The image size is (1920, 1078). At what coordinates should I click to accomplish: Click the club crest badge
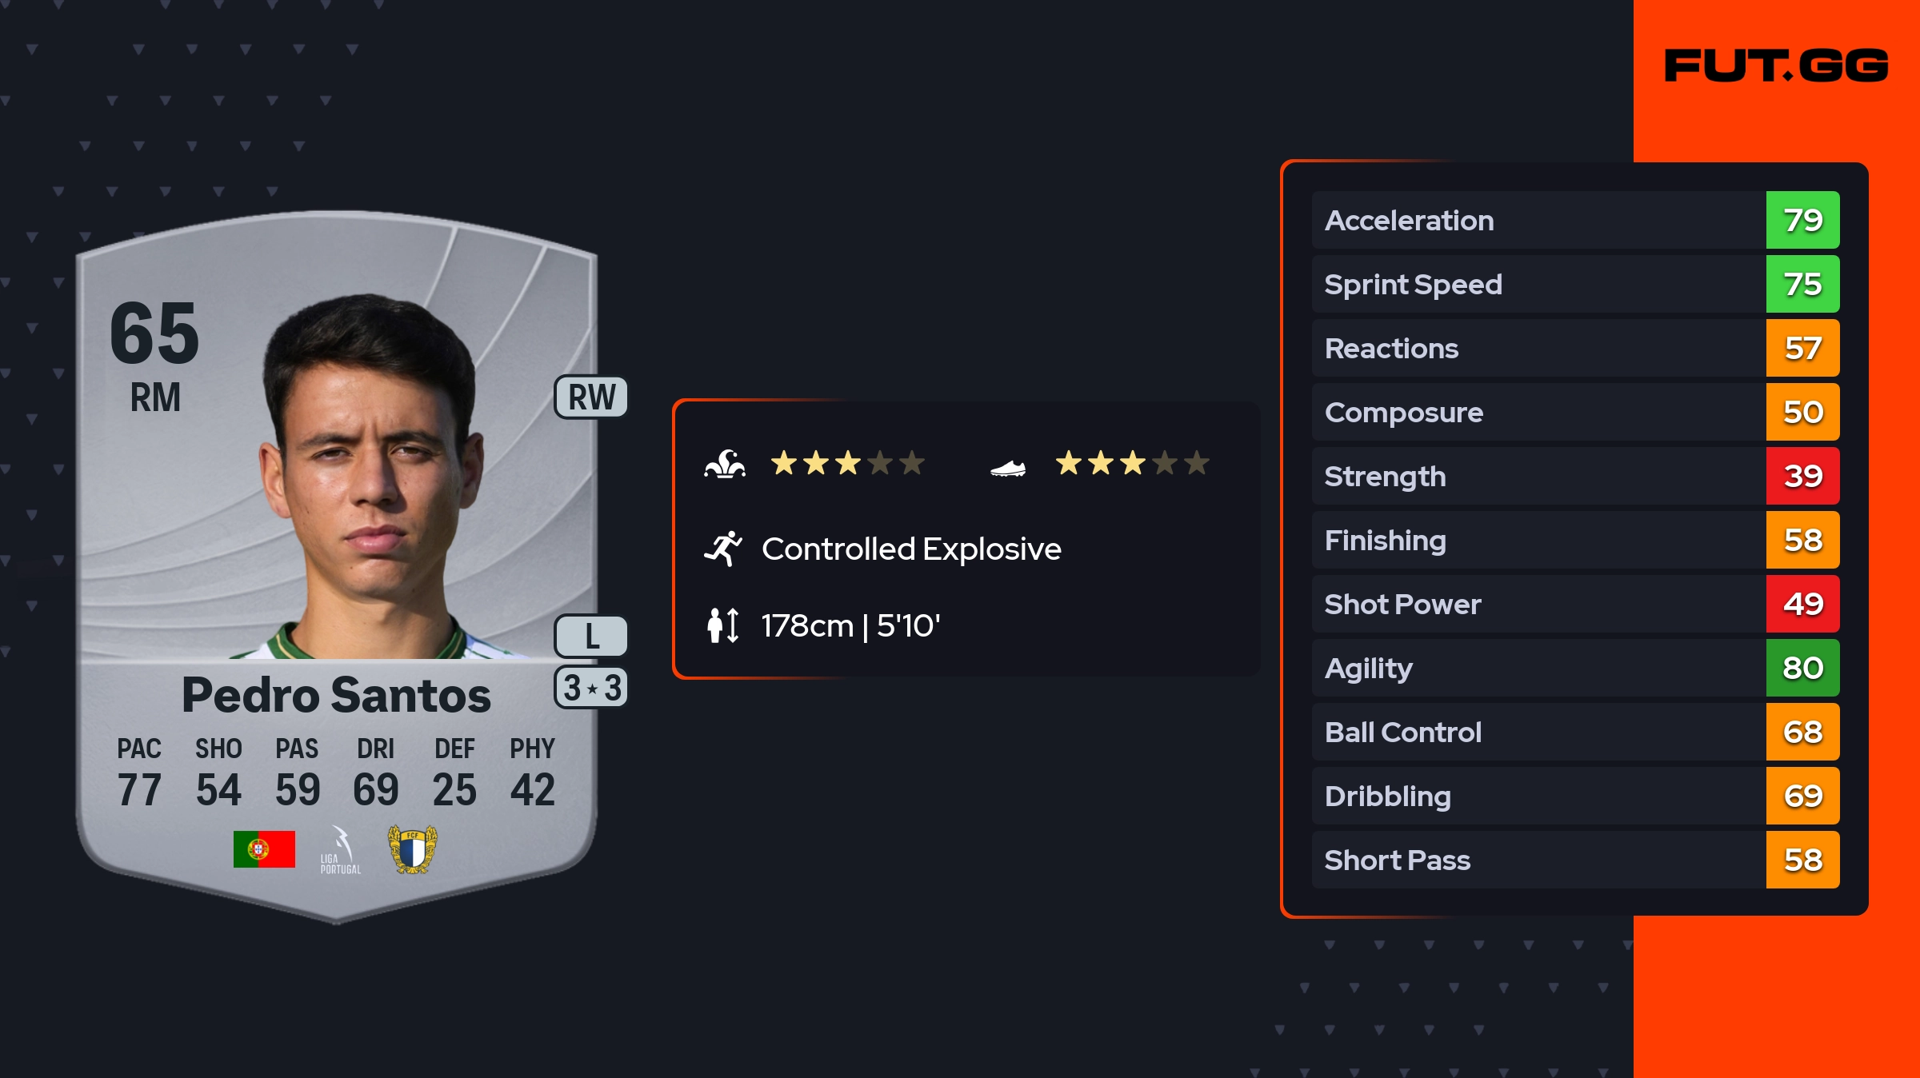(x=412, y=849)
